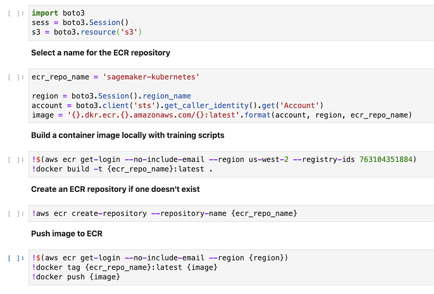Click the docker tag command line

click(125, 267)
